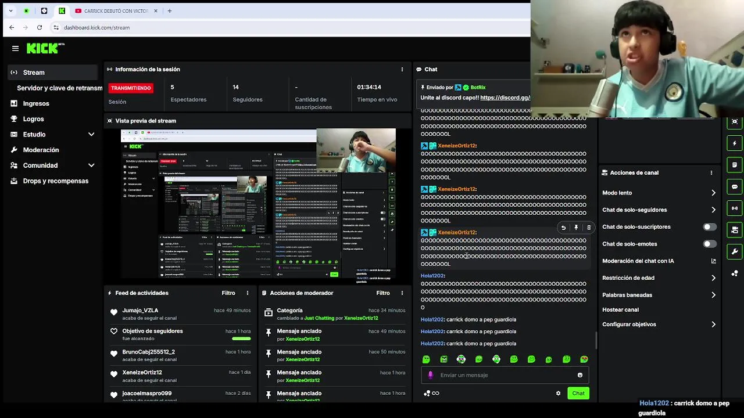The image size is (744, 418).
Task: Click BotRix sender name in pinned message
Action: [x=478, y=88]
